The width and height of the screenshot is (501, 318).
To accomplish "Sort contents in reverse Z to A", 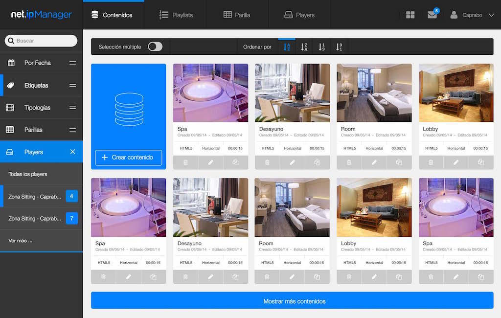I will pyautogui.click(x=304, y=47).
